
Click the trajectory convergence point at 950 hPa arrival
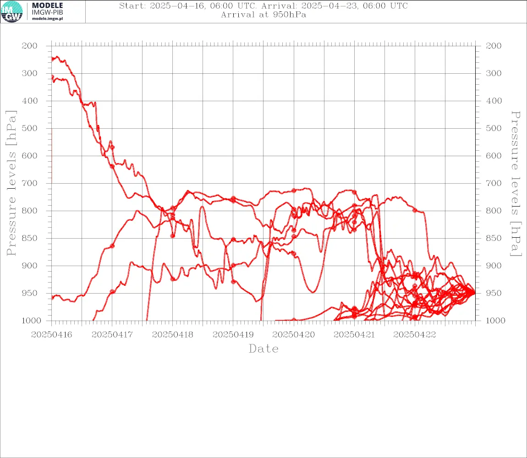tap(475, 293)
